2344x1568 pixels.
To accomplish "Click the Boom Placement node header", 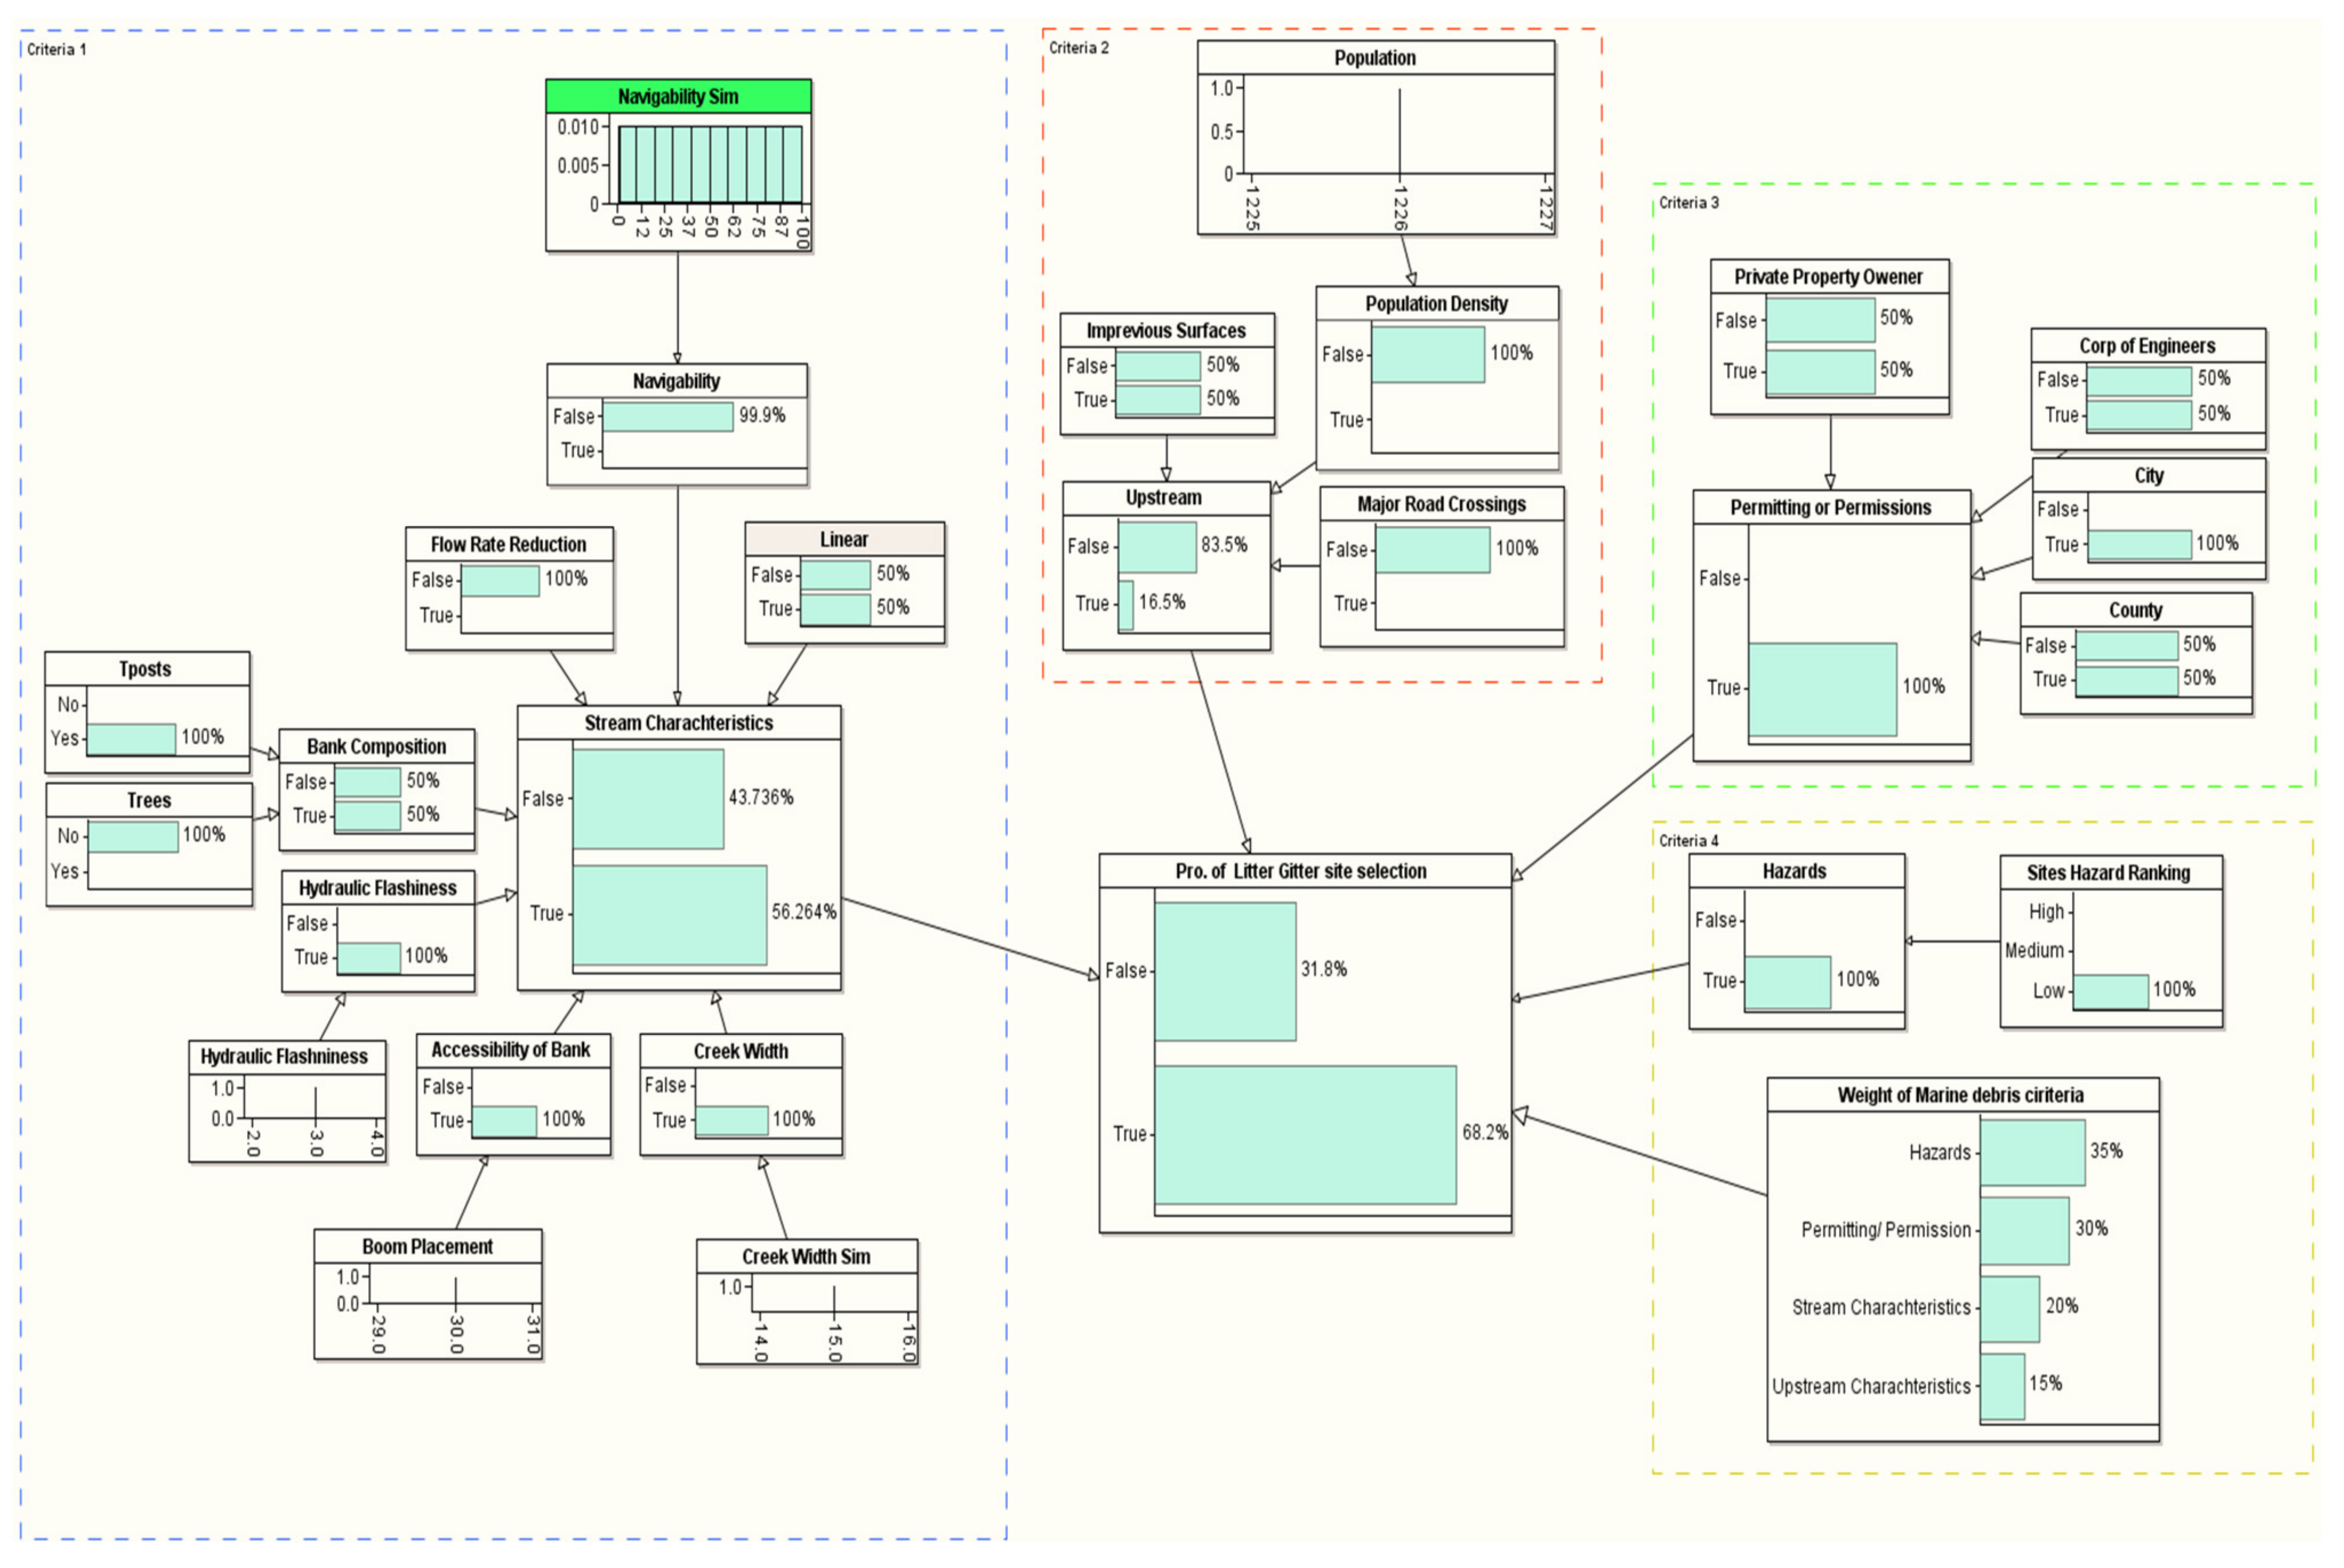I will coord(427,1247).
